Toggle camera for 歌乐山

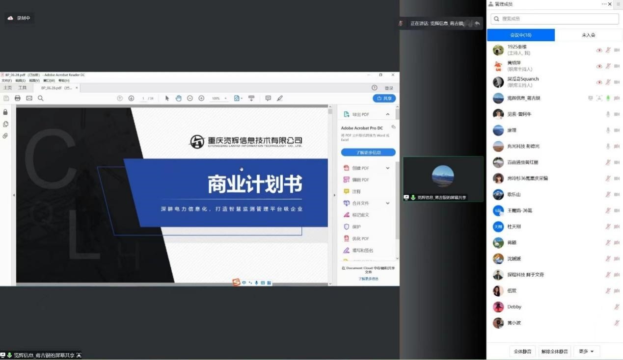(617, 195)
